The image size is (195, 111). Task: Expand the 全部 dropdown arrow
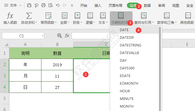[x=68, y=22]
